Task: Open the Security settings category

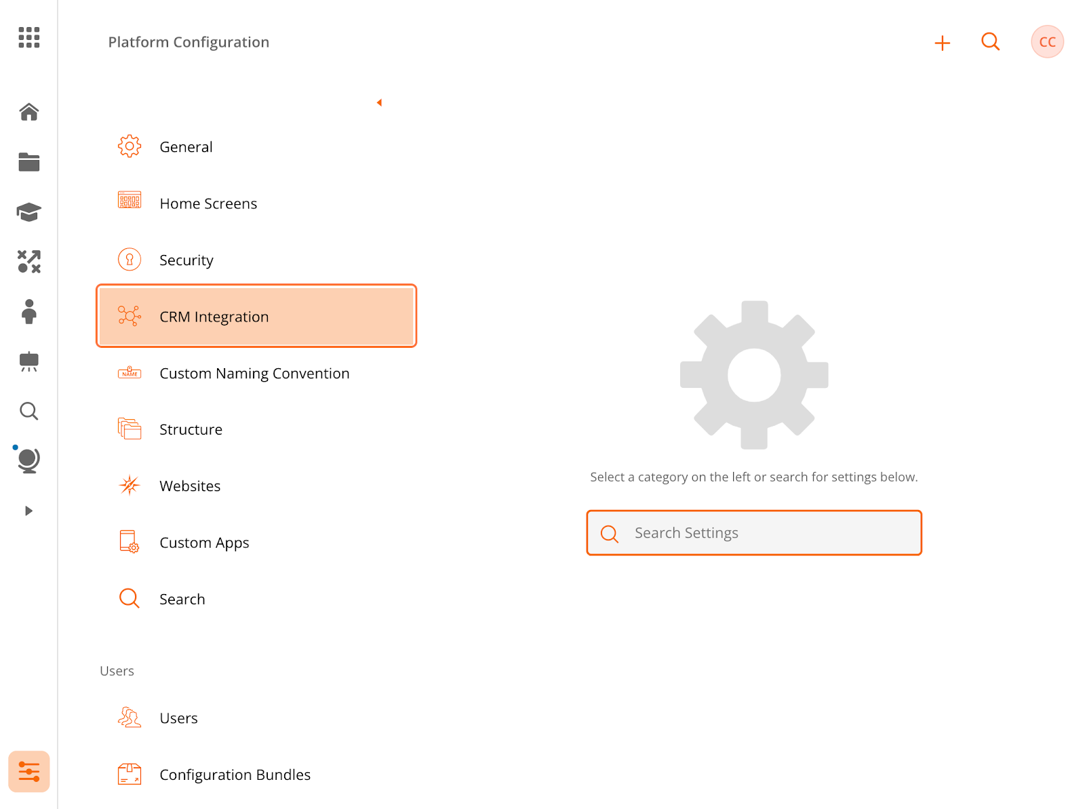Action: (x=256, y=260)
